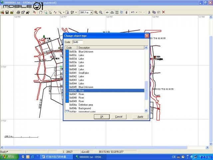Select the 0x0045 Blue-Unknown row
Viewport: 213px width, 160px height.
(x=105, y=87)
